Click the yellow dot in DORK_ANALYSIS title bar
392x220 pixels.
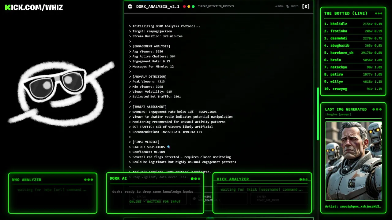click(x=189, y=6)
